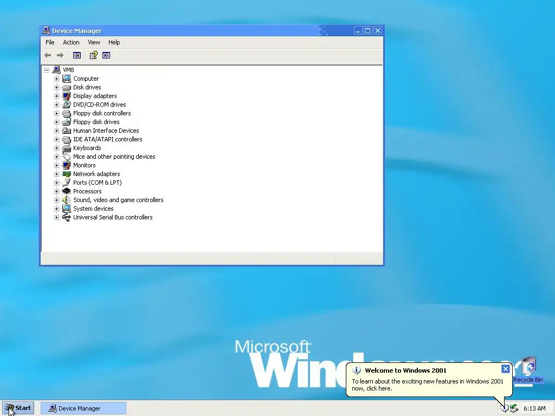Click the IDE ATA/ATAPI controllers icon

(67, 139)
